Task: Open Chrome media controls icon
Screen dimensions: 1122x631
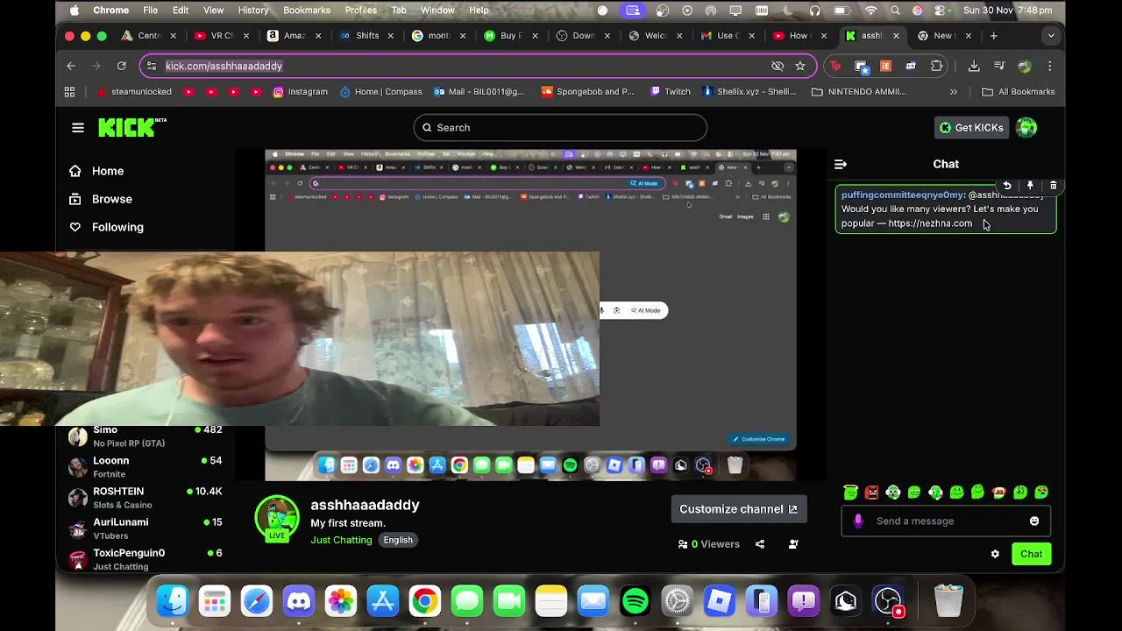Action: click(x=999, y=66)
